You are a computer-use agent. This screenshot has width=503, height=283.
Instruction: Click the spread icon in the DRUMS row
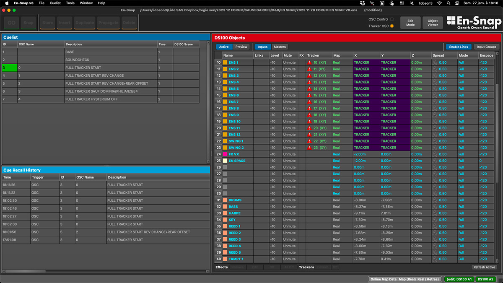tap(435, 200)
